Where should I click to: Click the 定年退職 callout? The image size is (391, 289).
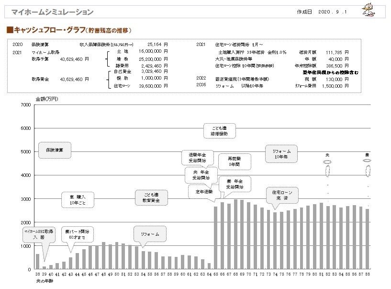[x=204, y=192]
